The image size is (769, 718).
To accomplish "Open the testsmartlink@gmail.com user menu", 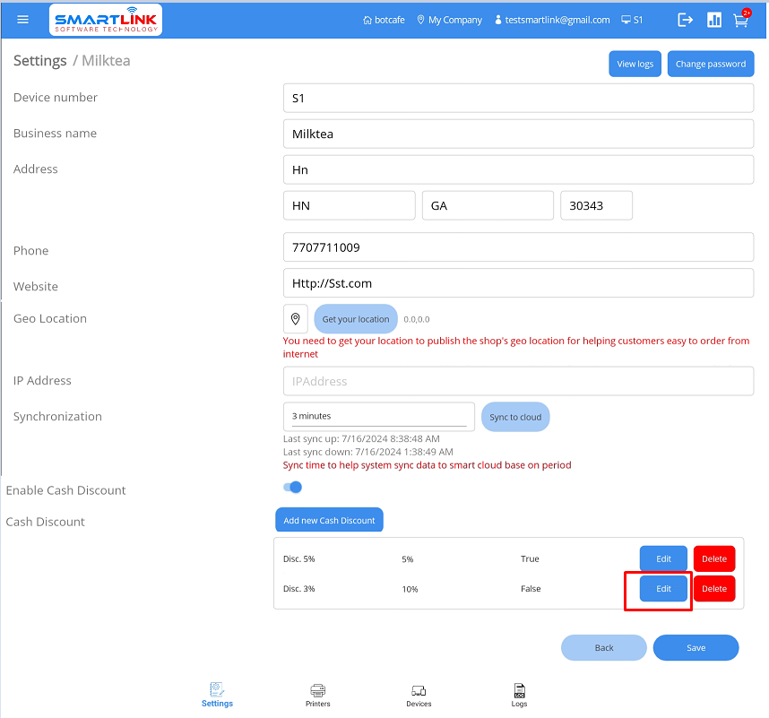I will click(x=551, y=20).
